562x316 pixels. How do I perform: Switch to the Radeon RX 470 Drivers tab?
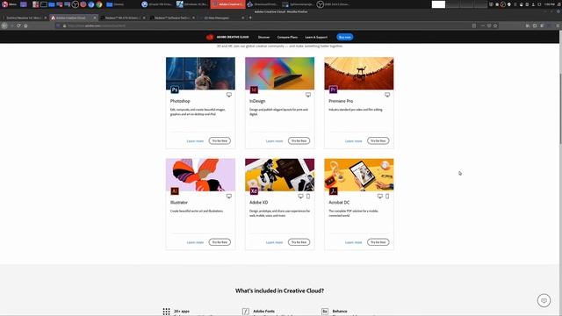tap(122, 18)
